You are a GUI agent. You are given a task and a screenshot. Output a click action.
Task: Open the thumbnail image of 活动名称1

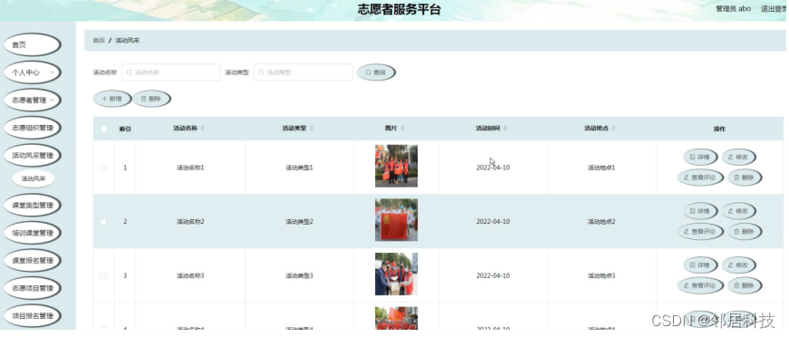(396, 166)
